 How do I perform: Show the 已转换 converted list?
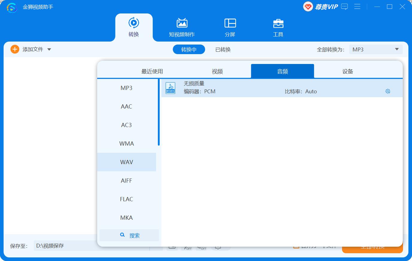point(223,50)
